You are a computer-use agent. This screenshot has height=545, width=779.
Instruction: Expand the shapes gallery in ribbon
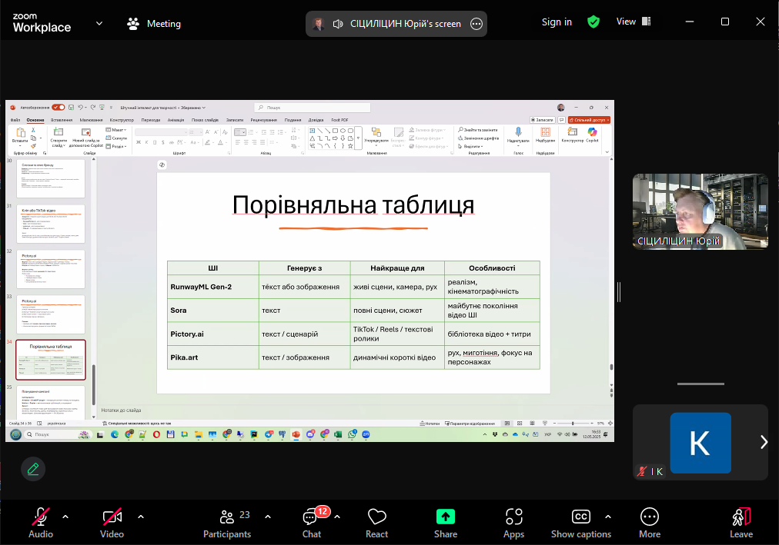pos(358,139)
